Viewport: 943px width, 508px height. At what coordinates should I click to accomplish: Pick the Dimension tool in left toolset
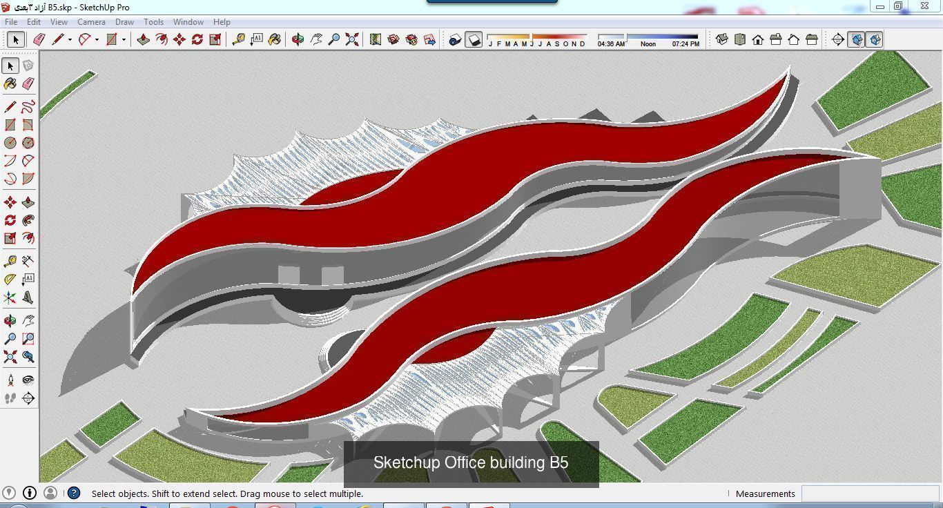pos(28,262)
